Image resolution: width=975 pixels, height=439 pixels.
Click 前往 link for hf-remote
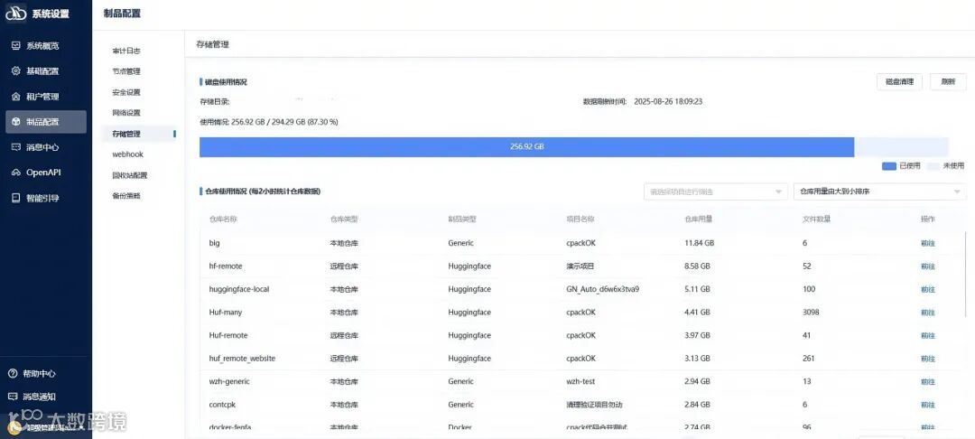(x=927, y=266)
